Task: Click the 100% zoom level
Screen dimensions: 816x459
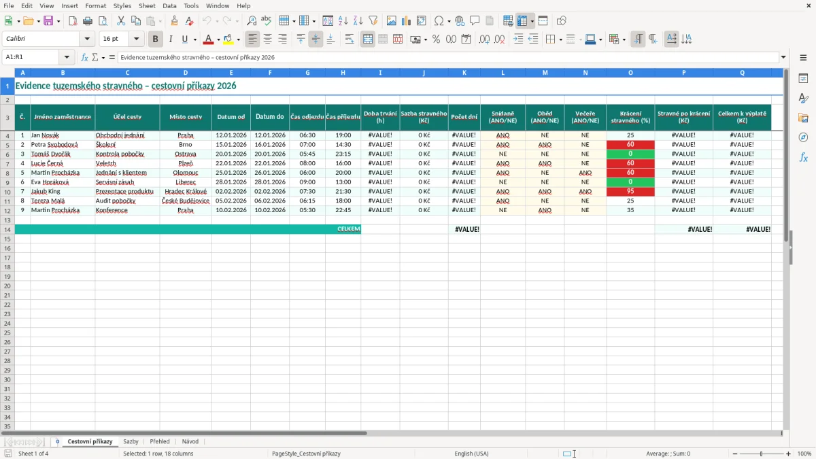Action: click(x=804, y=454)
